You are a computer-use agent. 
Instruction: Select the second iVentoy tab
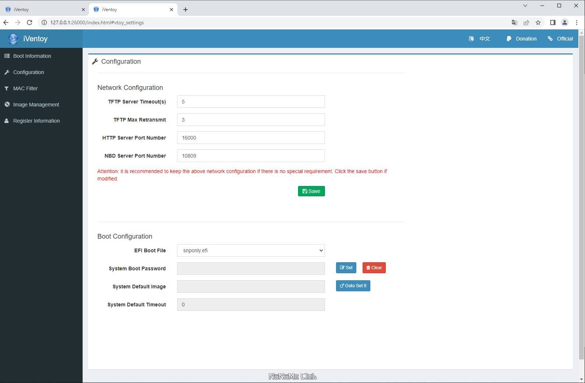(133, 10)
